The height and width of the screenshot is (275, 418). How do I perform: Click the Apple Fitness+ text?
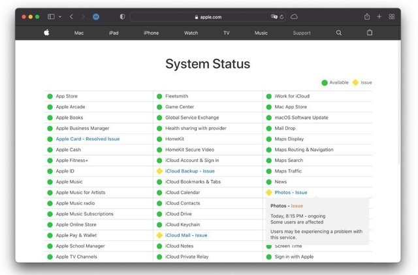(x=72, y=160)
